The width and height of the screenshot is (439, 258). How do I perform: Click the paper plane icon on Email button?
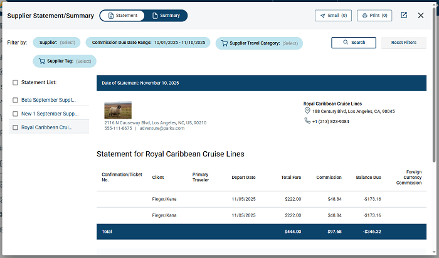322,16
